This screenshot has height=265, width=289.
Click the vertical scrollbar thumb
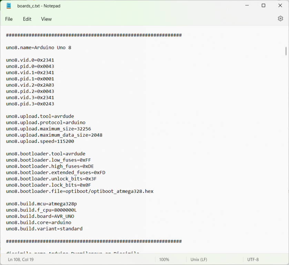coord(286,51)
